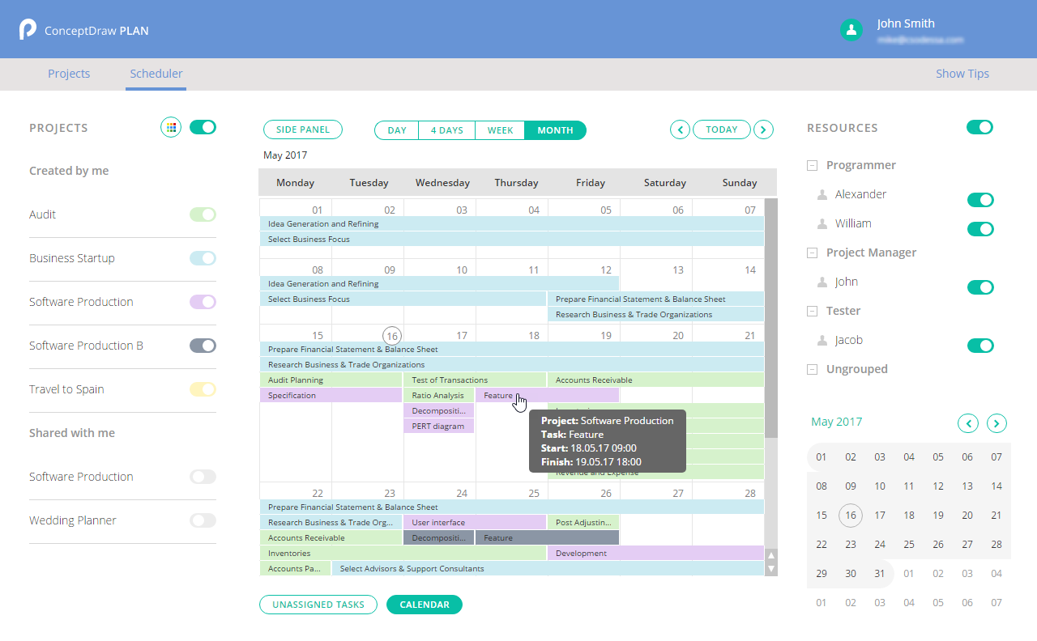
Task: Click the scheduler's down scrollbar arrow
Action: [x=771, y=569]
